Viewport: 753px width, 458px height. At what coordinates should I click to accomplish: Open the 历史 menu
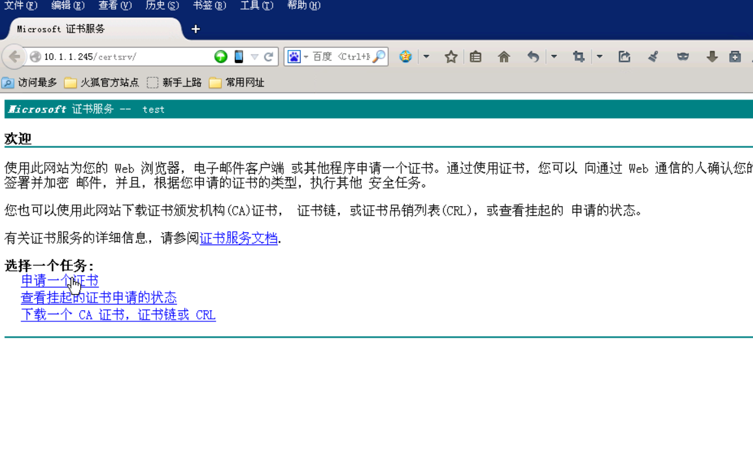[162, 5]
